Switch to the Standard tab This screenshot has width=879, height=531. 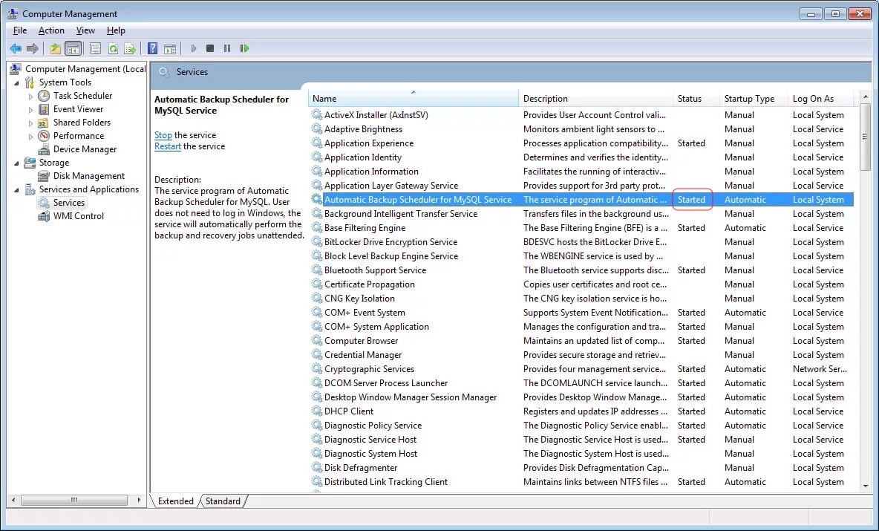pos(223,501)
